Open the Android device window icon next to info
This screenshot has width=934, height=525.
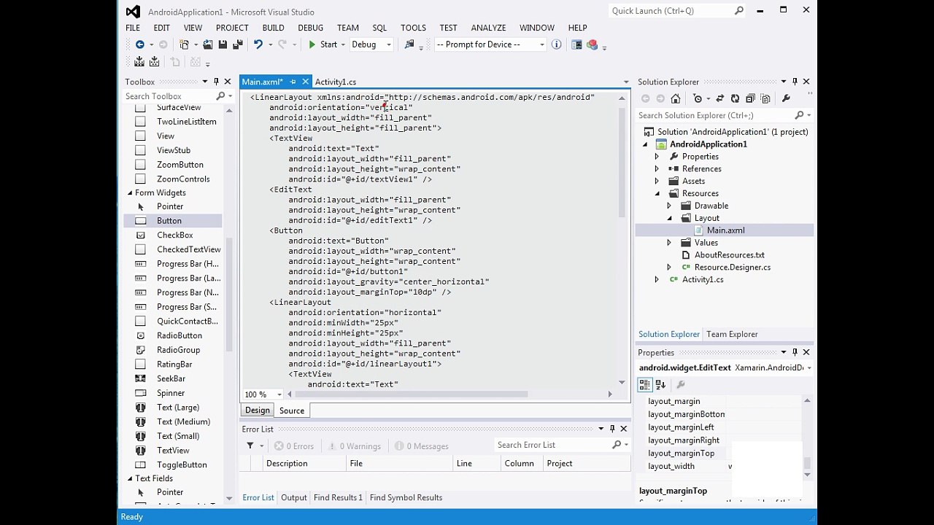(576, 44)
